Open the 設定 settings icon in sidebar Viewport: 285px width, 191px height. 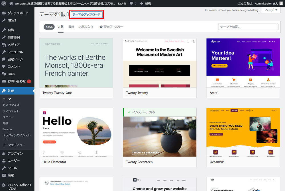pyautogui.click(x=4, y=175)
